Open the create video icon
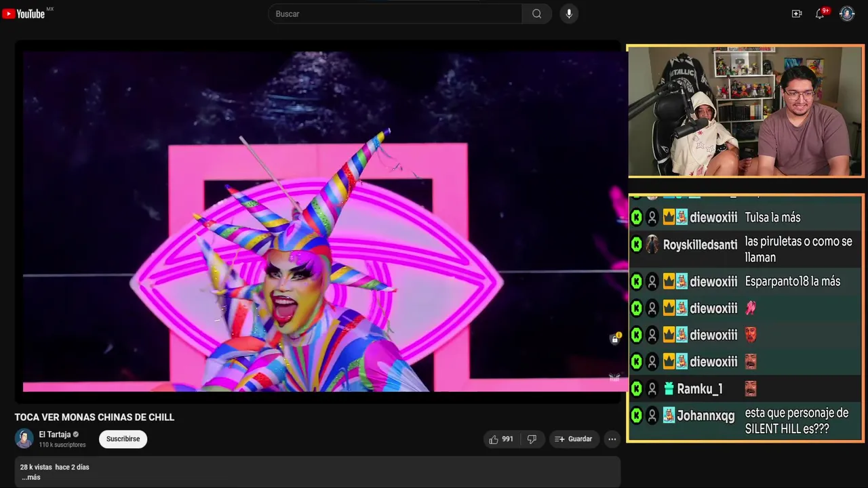 coord(797,14)
